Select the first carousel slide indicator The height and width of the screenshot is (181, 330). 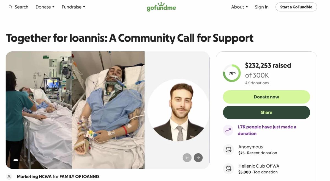tap(16, 160)
